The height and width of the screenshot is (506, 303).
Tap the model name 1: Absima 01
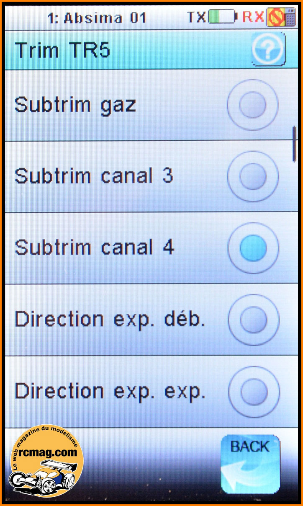(x=98, y=18)
